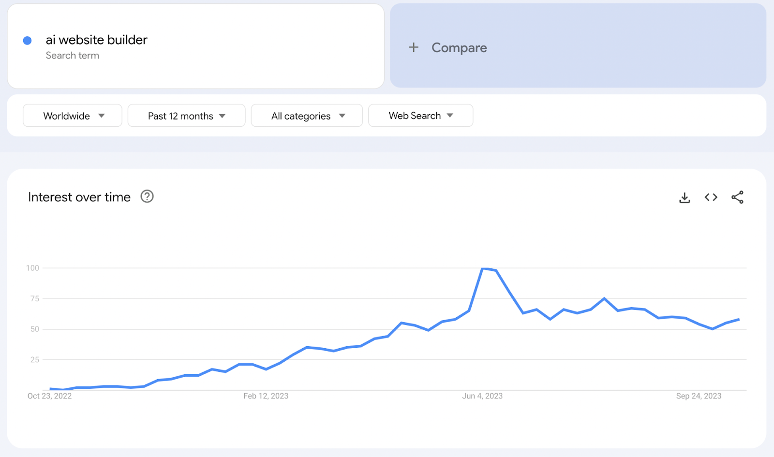Click the Compare button
The image size is (774, 457).
tap(459, 47)
